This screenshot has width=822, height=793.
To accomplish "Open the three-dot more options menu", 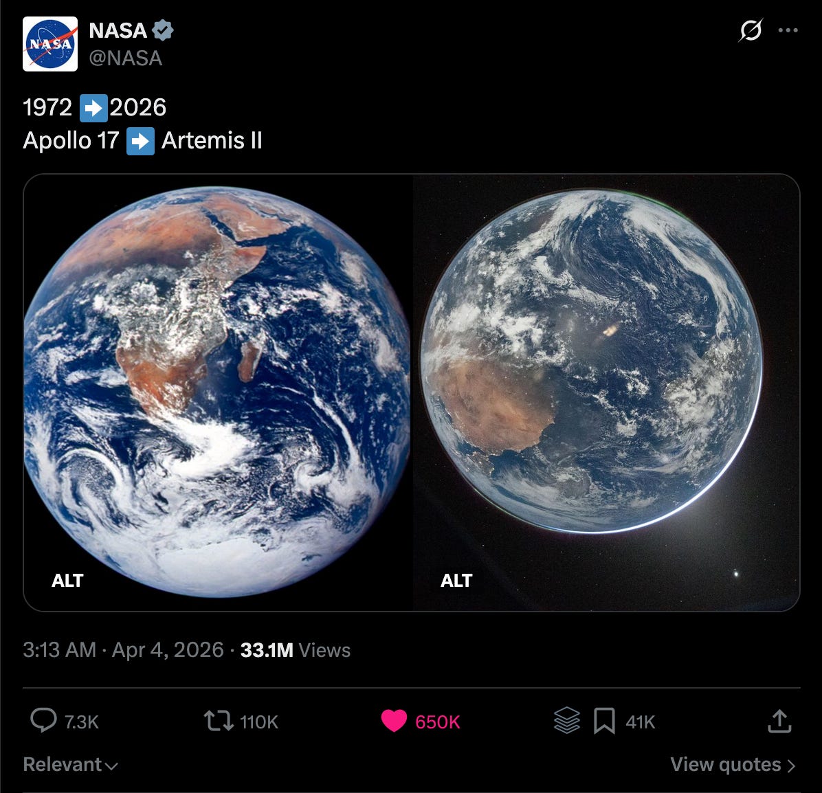I will click(x=788, y=30).
